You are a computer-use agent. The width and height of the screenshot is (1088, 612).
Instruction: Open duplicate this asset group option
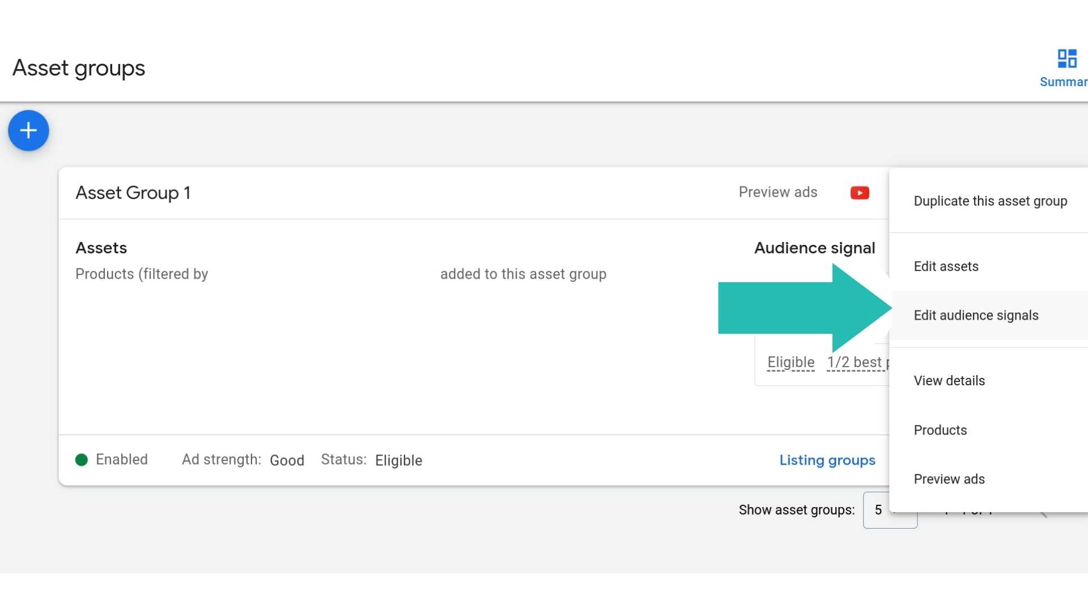[x=990, y=200]
